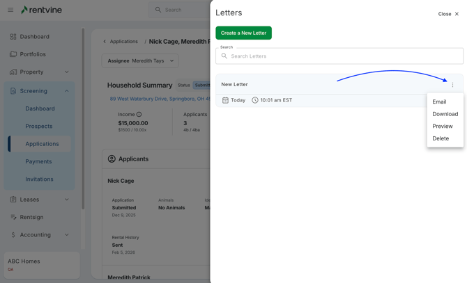Open the three-dot menu for New Letter
Image resolution: width=467 pixels, height=283 pixels.
(452, 85)
